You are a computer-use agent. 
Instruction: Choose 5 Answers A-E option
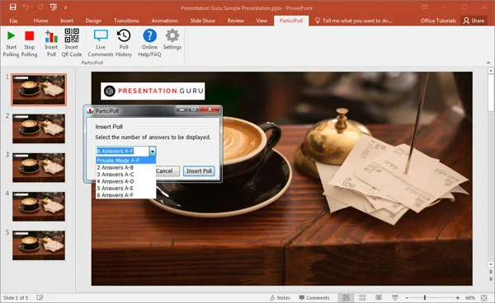(x=125, y=188)
